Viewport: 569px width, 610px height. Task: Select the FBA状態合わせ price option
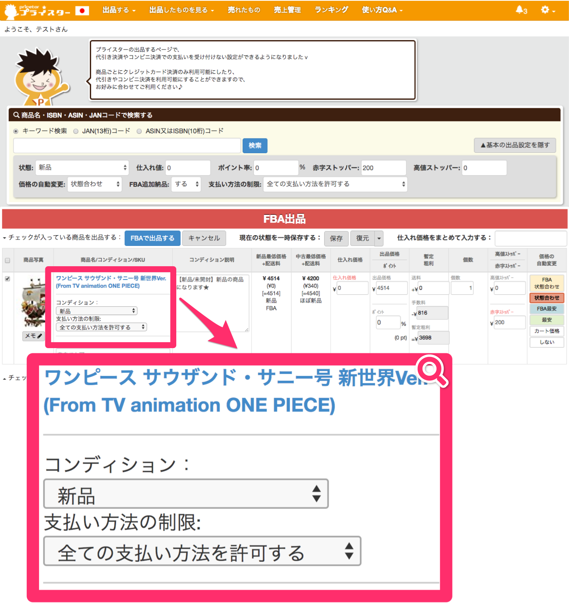tap(547, 283)
